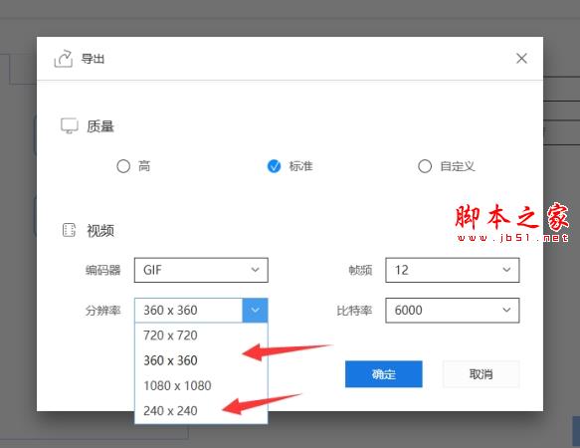580x448 pixels.
Task: Open the 帧频 dropdown showing 12
Action: coord(453,270)
